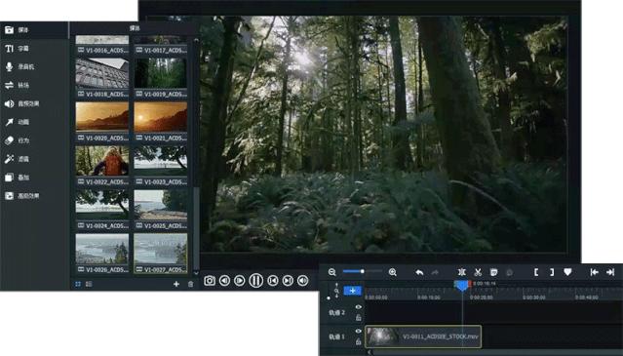This screenshot has height=356, width=623.
Task: Select clip V1-0024_ACDS in media bin
Action: (102, 210)
